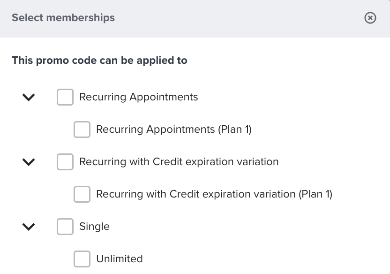Collapse the Recurring Appointments group
The height and width of the screenshot is (274, 390).
29,97
